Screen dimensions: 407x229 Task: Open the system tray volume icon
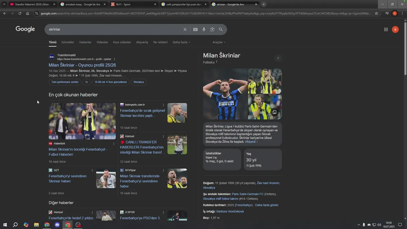(x=379, y=225)
